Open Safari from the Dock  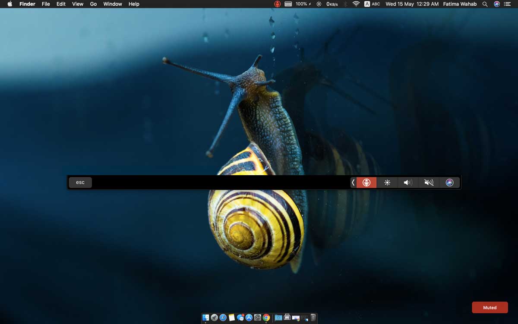(x=223, y=318)
